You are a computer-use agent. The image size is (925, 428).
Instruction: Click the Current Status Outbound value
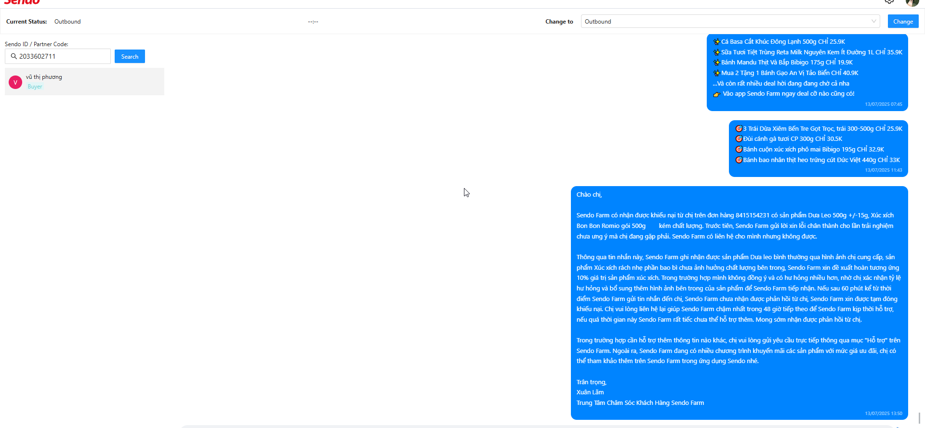tap(67, 22)
